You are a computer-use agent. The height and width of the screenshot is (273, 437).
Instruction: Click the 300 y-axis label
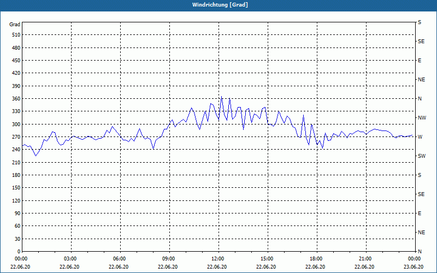(16, 124)
